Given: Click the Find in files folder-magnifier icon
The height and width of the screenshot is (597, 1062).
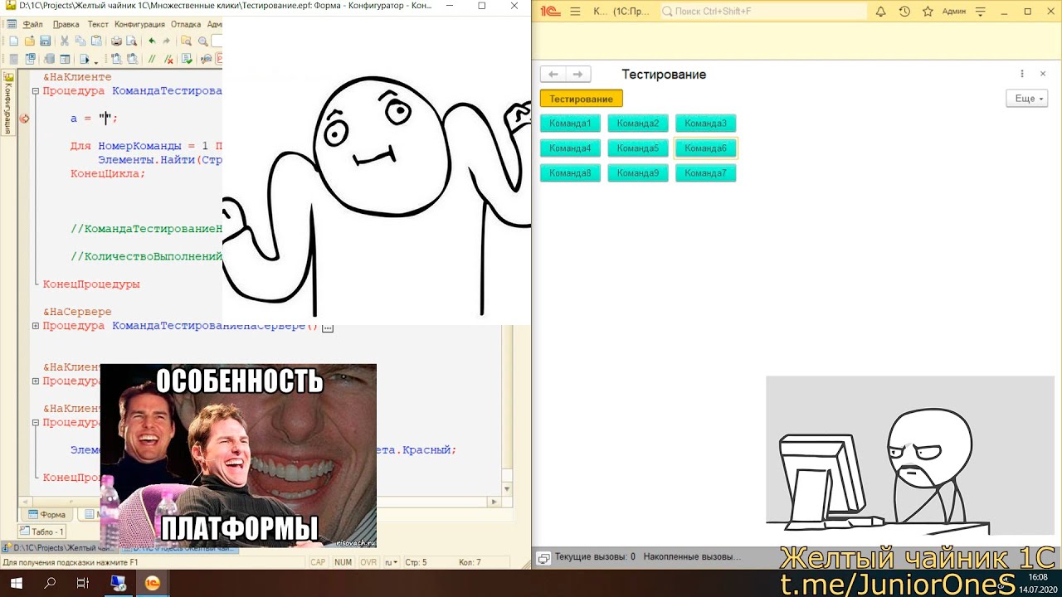Looking at the screenshot, I should tap(186, 41).
